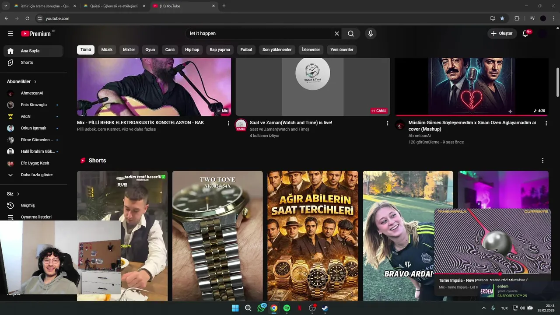560x315 pixels.
Task: Select the Canlı filter chip
Action: click(x=170, y=50)
